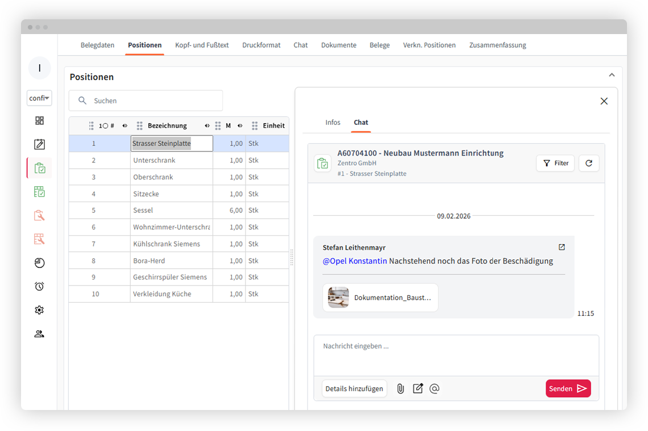Click the Senden button

[568, 389]
